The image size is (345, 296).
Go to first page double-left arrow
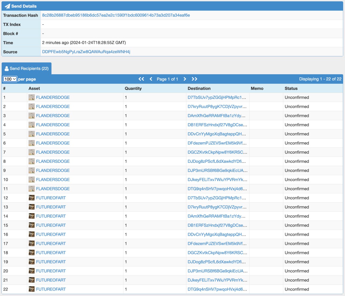(x=141, y=79)
